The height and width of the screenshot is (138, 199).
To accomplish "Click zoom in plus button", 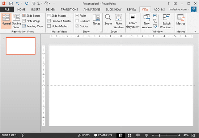I will click(179, 135).
